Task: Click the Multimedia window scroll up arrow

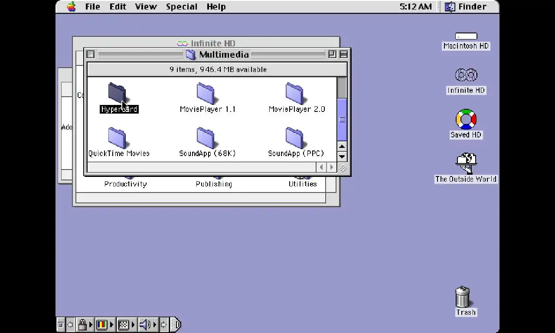Action: pyautogui.click(x=342, y=147)
